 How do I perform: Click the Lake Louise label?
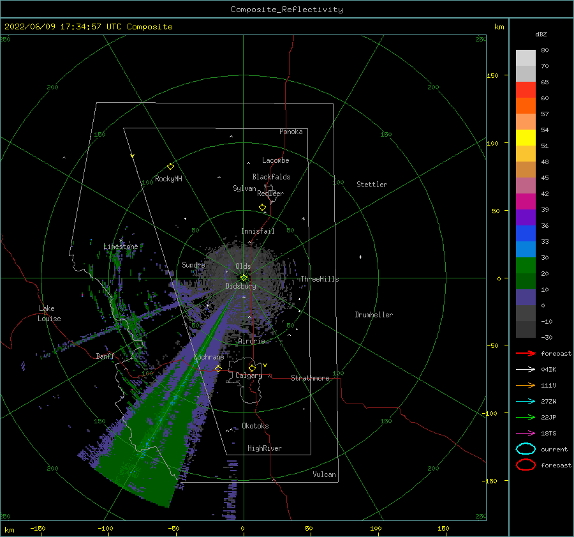coord(49,314)
